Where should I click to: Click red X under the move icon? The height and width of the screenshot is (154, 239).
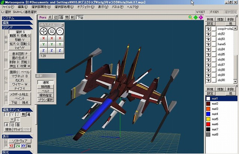(43, 38)
